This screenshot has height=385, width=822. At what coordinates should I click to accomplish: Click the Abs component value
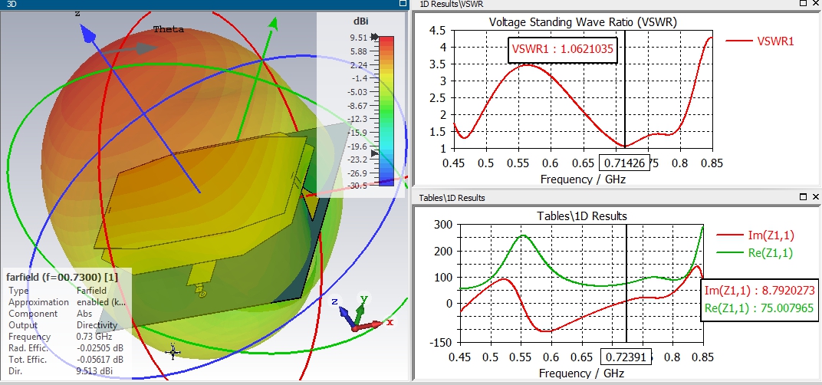pyautogui.click(x=84, y=314)
